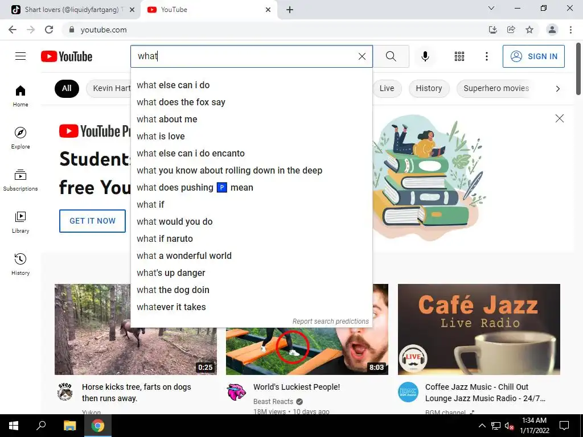Open the horse in forest thumbnail
The width and height of the screenshot is (583, 437).
pyautogui.click(x=136, y=329)
